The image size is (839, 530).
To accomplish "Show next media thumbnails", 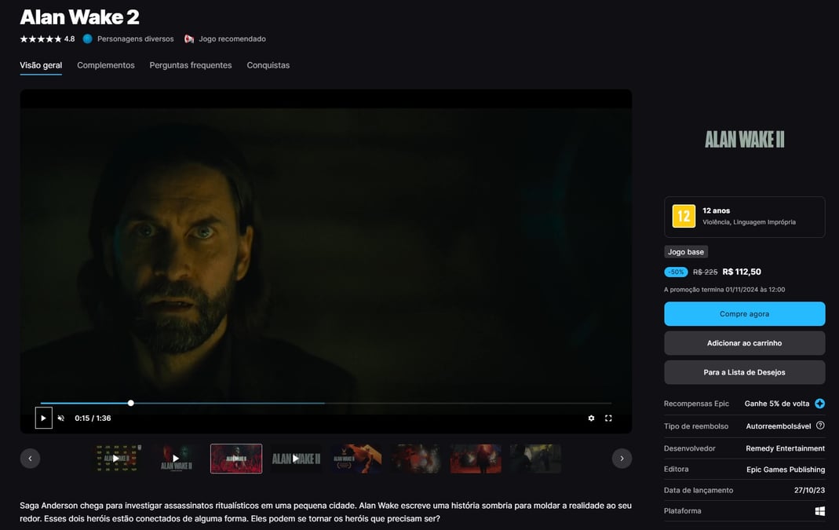I will click(622, 459).
